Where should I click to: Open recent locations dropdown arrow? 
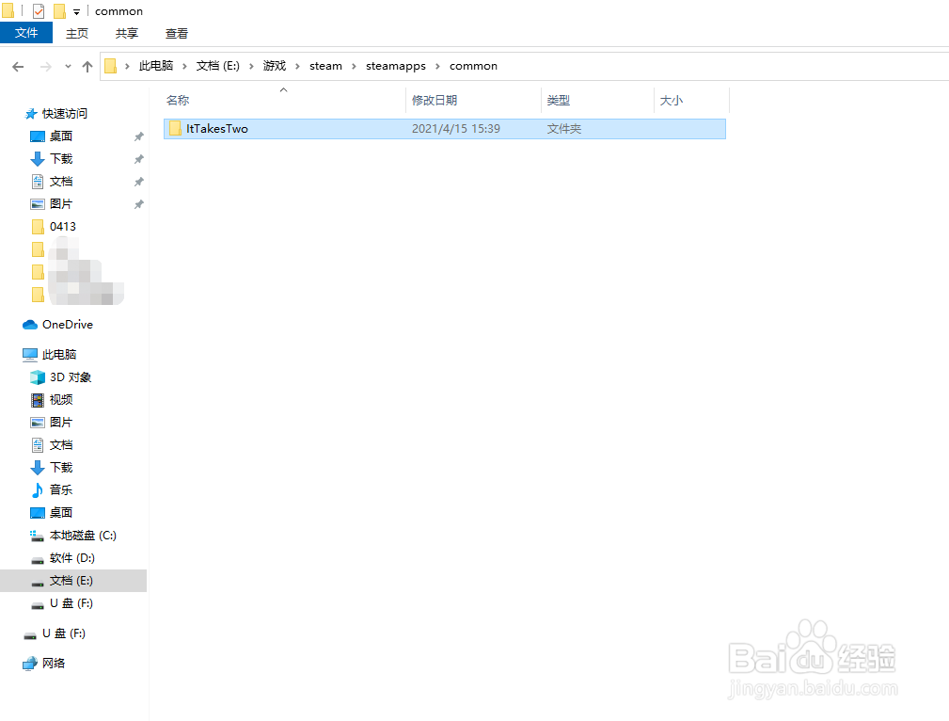click(68, 67)
